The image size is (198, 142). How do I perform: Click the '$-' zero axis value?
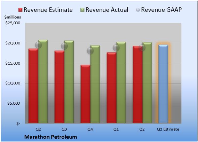pos(18,123)
